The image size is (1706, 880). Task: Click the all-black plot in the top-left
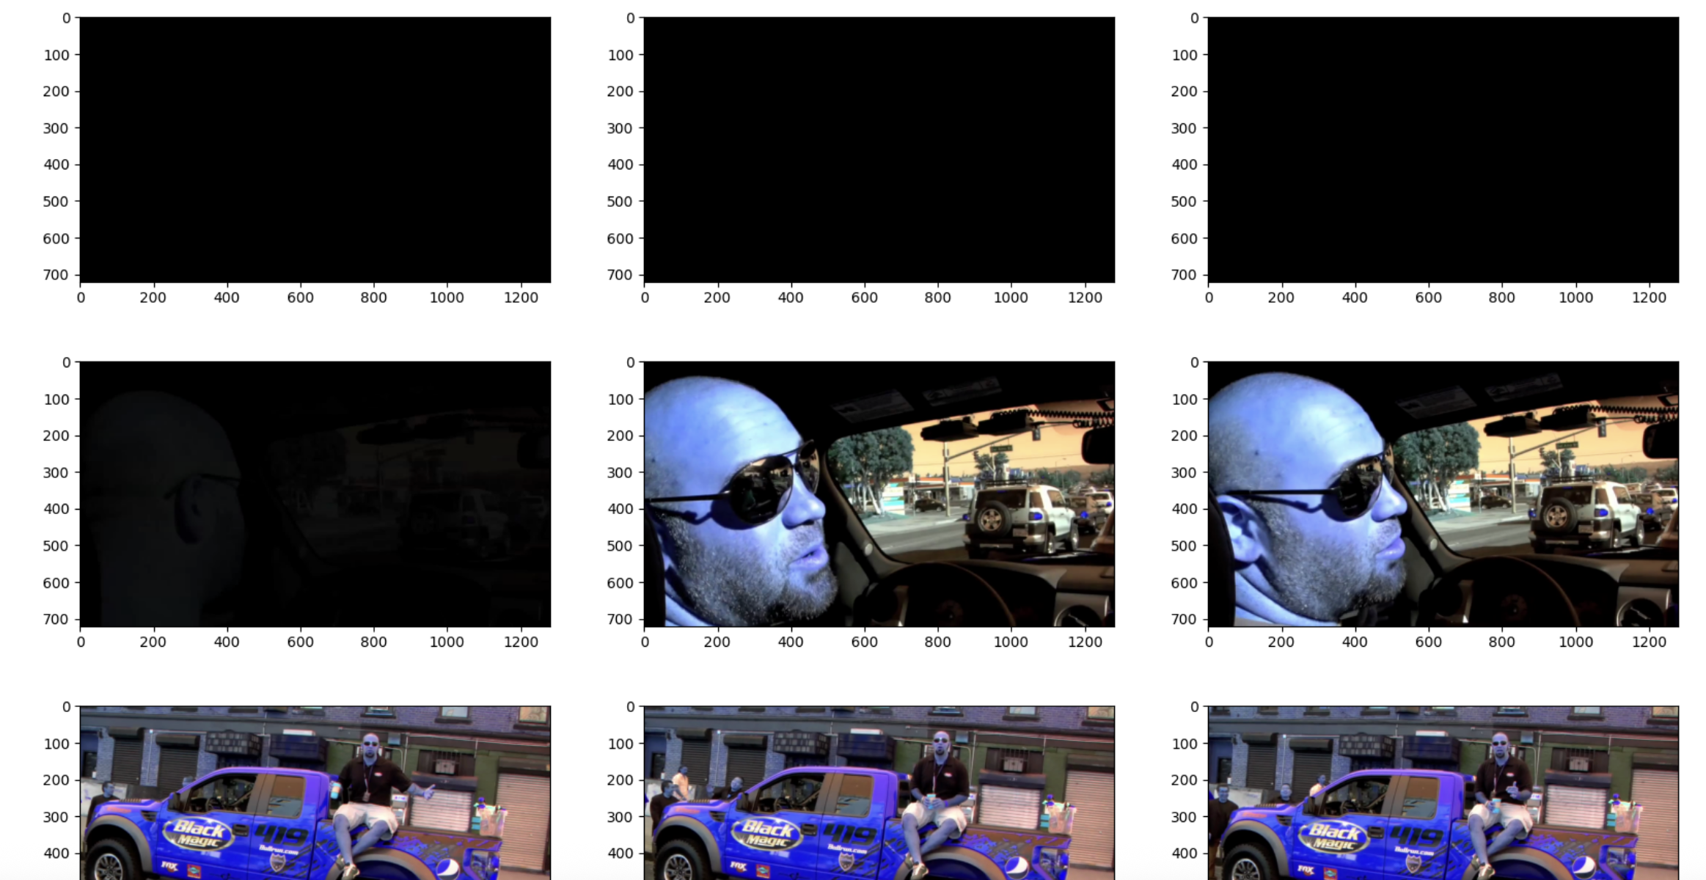pyautogui.click(x=315, y=150)
